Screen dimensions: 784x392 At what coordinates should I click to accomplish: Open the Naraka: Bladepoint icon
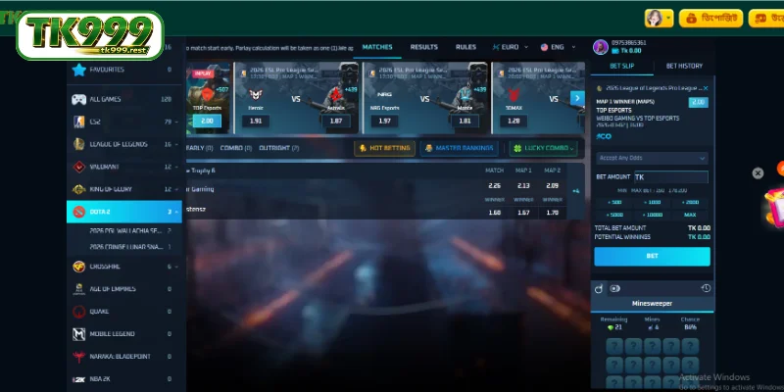click(x=78, y=357)
